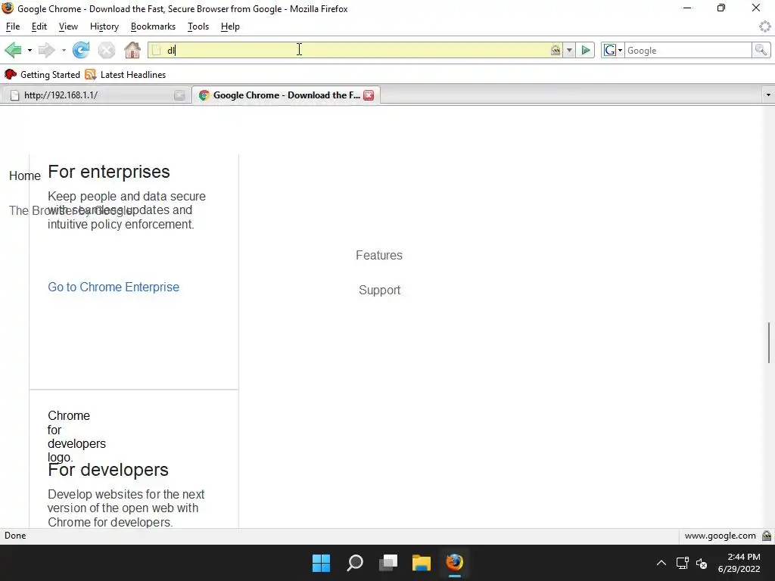Open the History menu

[x=104, y=26]
